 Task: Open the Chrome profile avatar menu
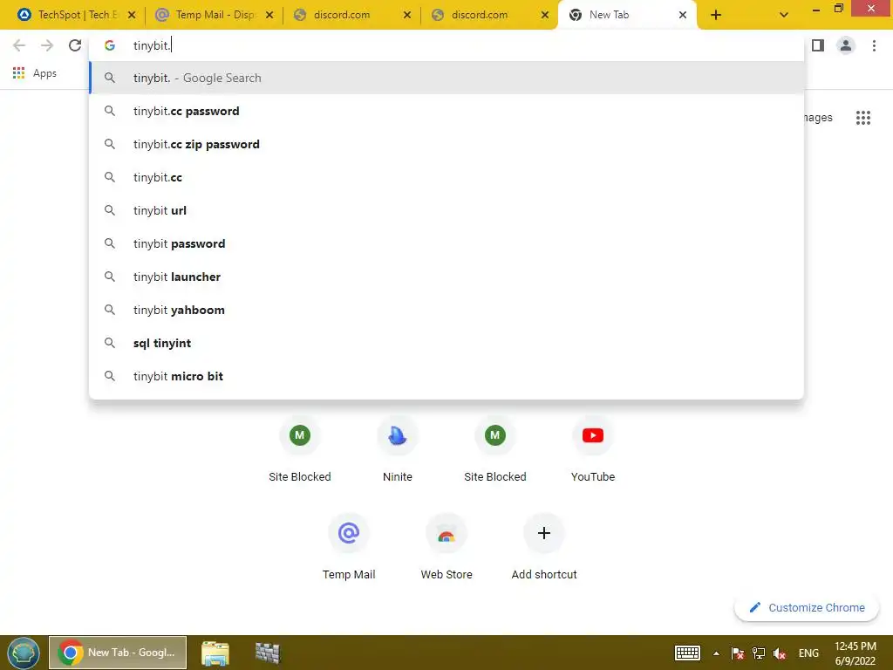(846, 45)
